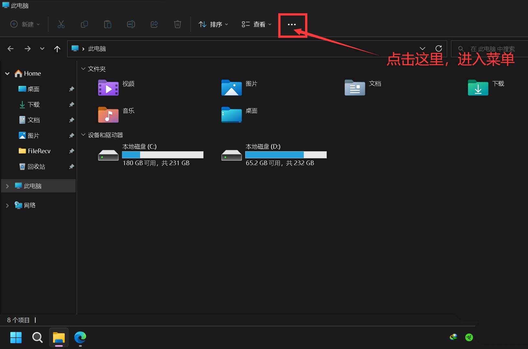This screenshot has width=528, height=349.
Task: Select 此电脑 in the sidebar
Action: [32, 186]
